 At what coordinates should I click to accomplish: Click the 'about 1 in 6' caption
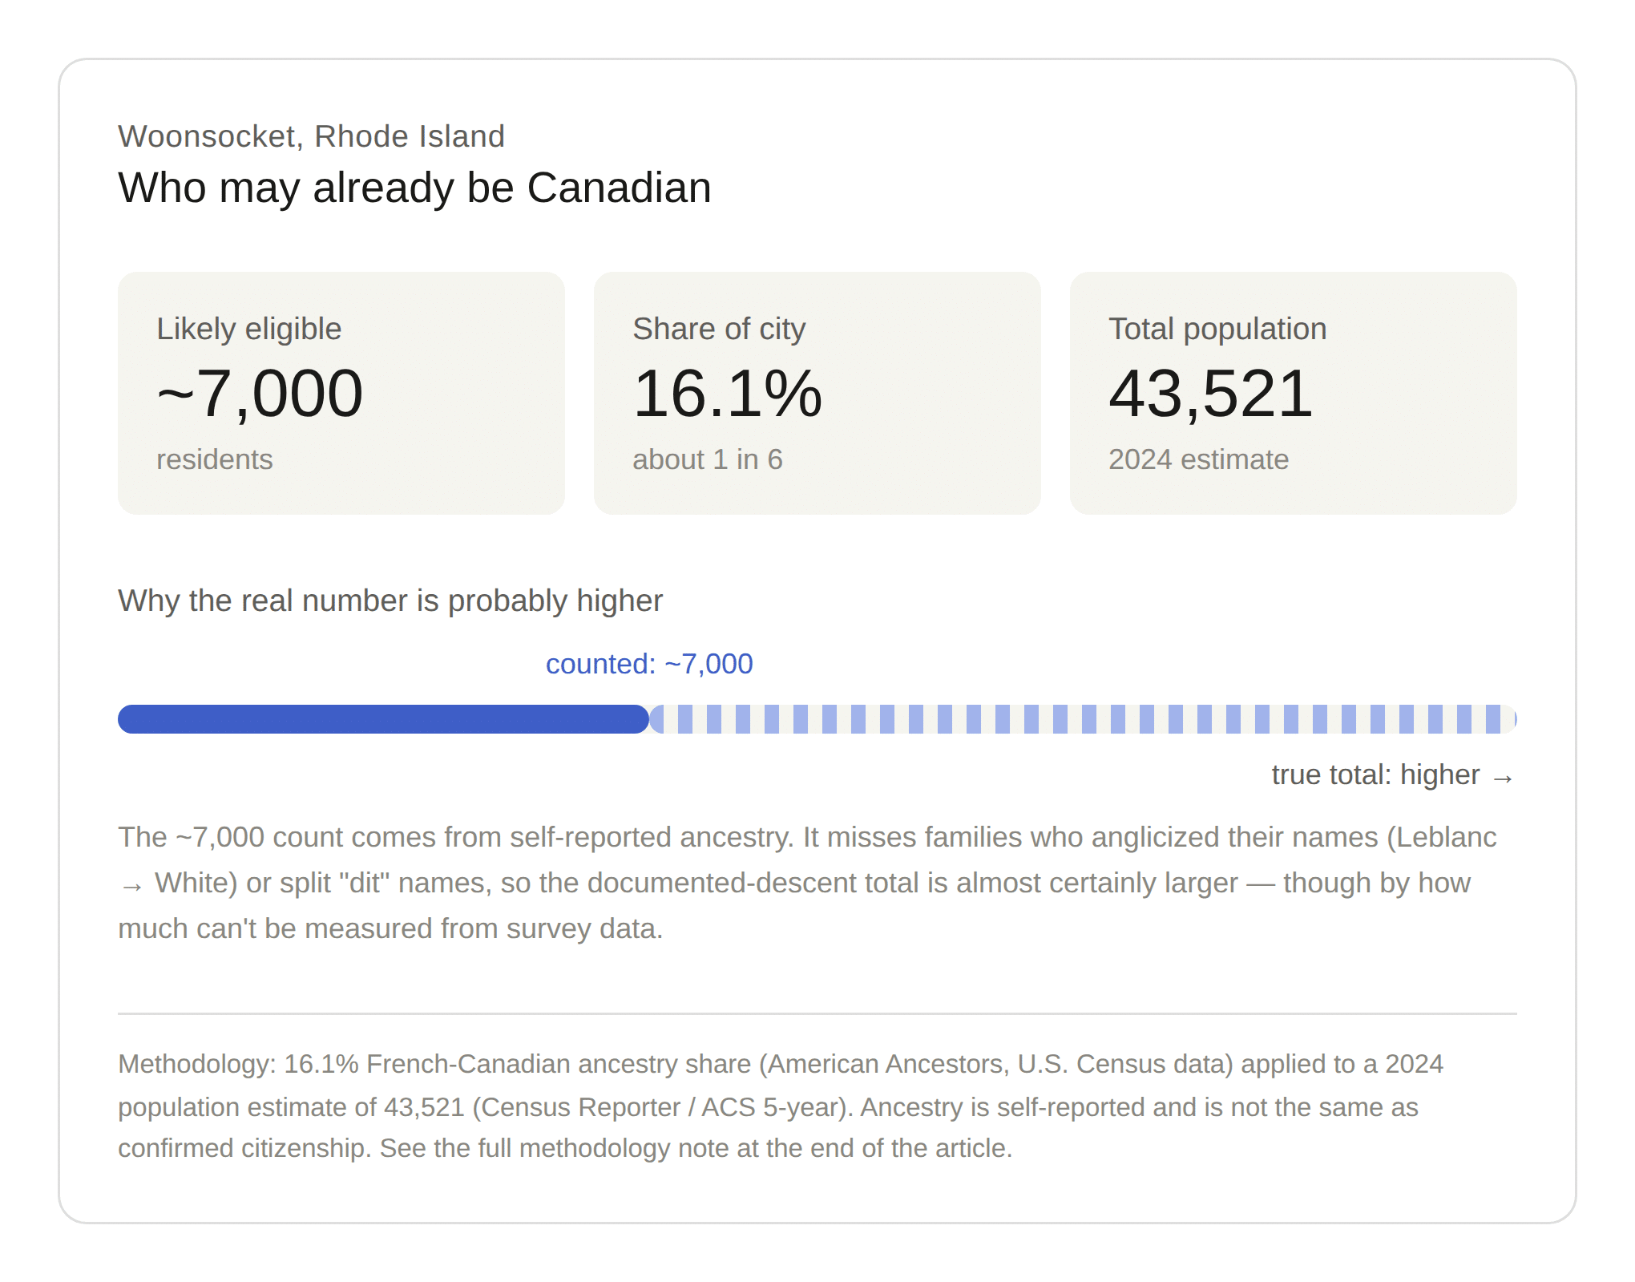707,459
